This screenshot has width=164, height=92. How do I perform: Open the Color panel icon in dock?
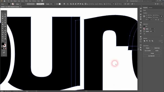(x=141, y=8)
